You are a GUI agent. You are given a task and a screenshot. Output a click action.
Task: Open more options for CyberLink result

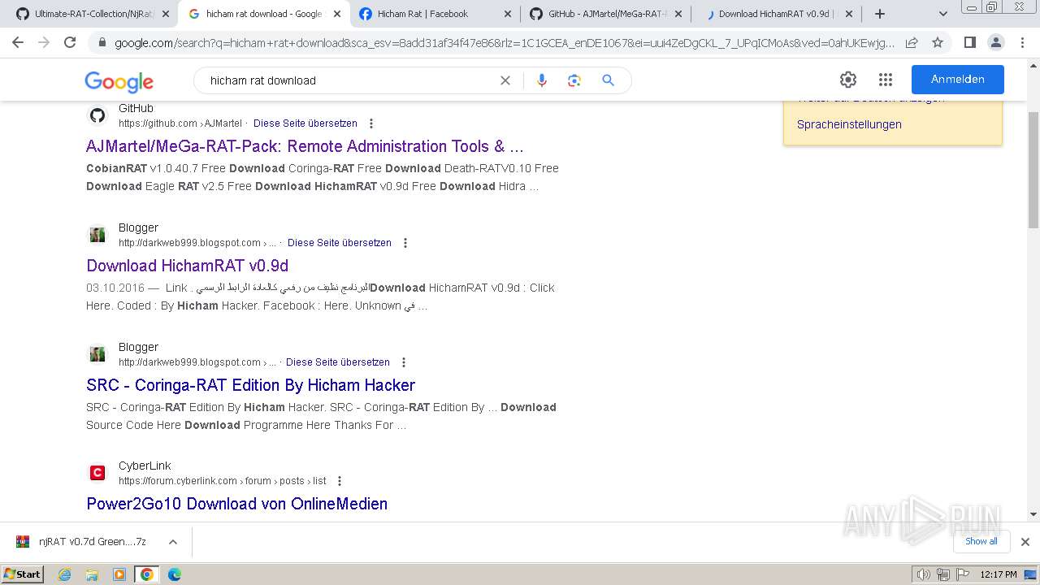click(x=340, y=481)
